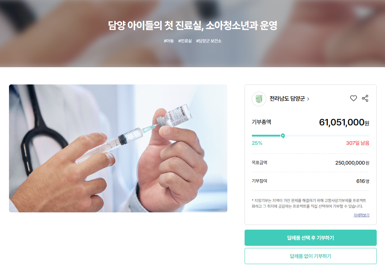Image resolution: width=385 pixels, height=267 pixels.
Task: Click chevron next to 전라남도 담양군
Action: point(308,99)
